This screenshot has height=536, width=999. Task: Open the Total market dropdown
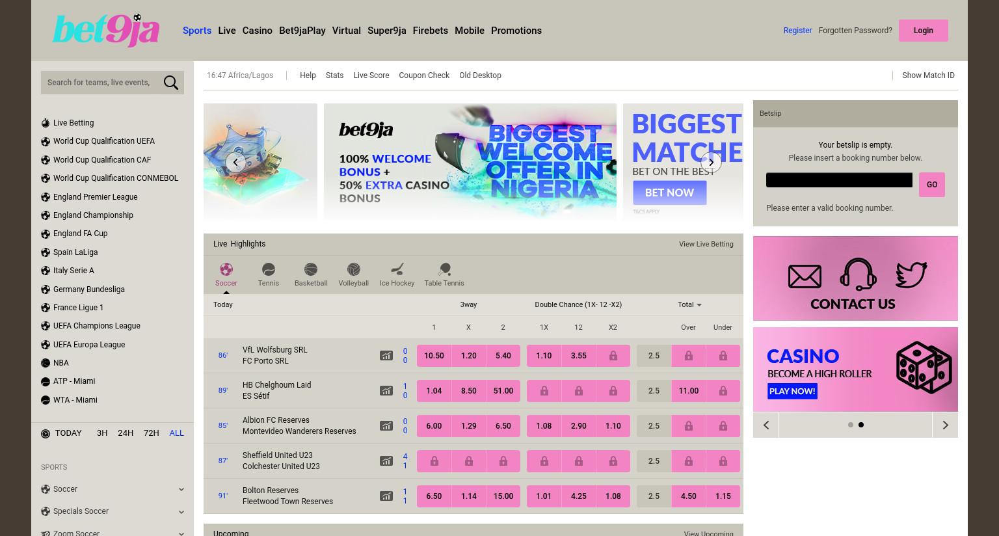pos(689,304)
